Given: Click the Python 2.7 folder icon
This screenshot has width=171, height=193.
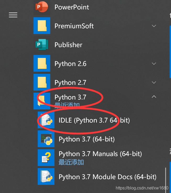Looking at the screenshot, I should coord(42,82).
